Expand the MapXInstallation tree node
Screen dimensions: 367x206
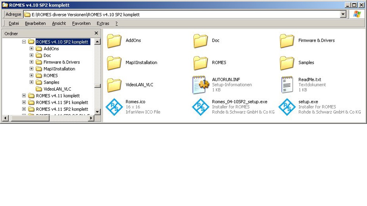pos(32,69)
